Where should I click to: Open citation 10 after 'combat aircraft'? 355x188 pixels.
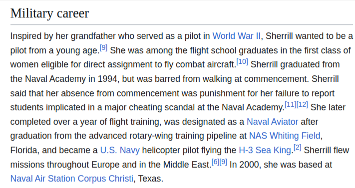(x=242, y=62)
